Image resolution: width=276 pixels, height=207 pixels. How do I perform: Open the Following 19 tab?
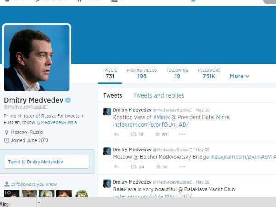point(177,74)
